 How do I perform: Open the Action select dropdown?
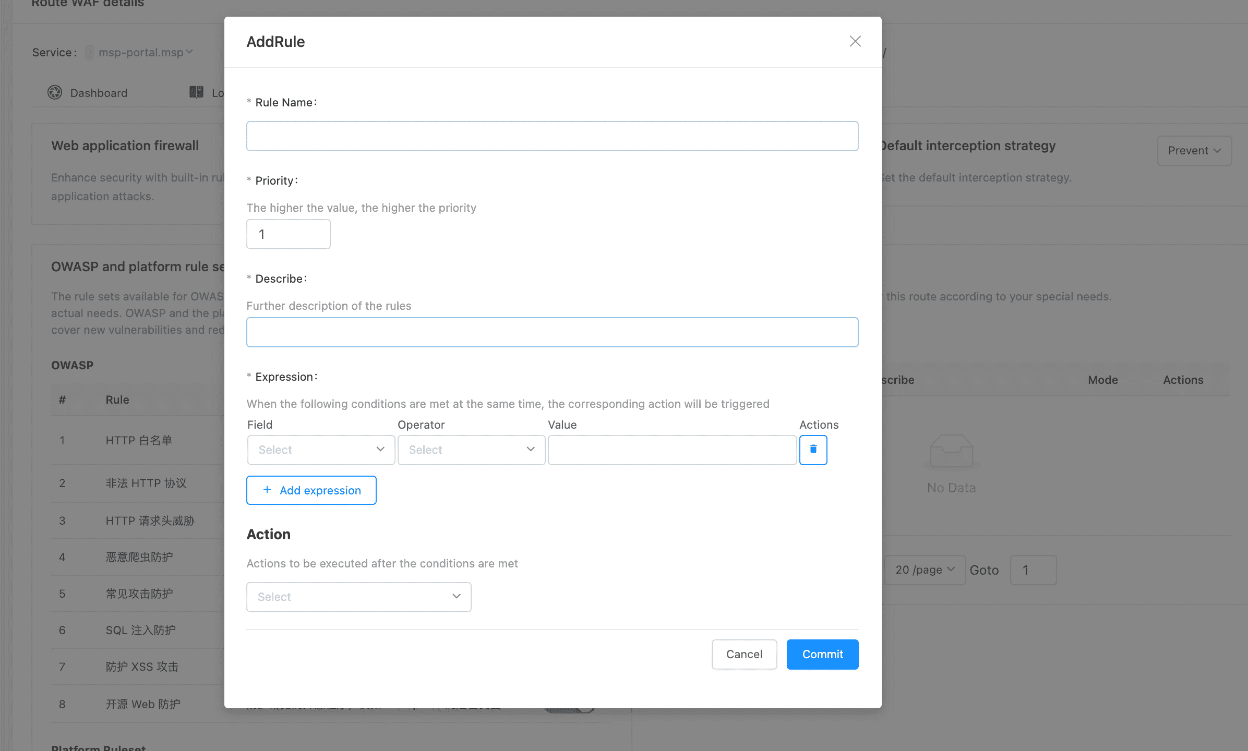point(358,597)
